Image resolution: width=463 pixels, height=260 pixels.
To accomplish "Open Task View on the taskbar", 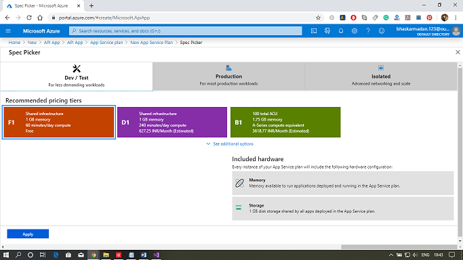I will point(43,255).
